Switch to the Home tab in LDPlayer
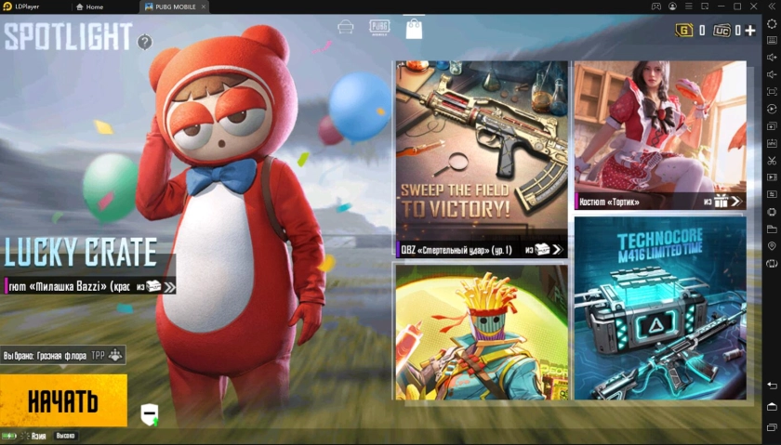The width and height of the screenshot is (781, 445). (x=94, y=7)
